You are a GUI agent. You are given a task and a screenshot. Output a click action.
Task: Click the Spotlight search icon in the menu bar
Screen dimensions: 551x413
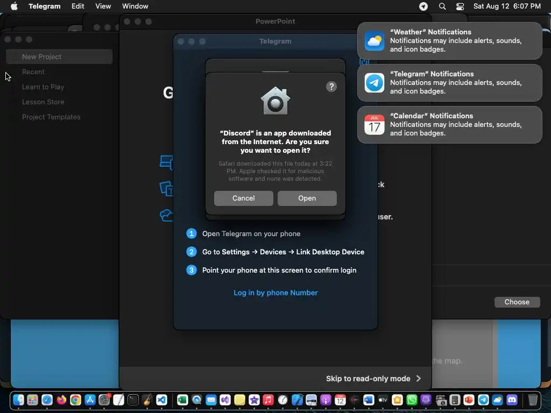pyautogui.click(x=442, y=6)
